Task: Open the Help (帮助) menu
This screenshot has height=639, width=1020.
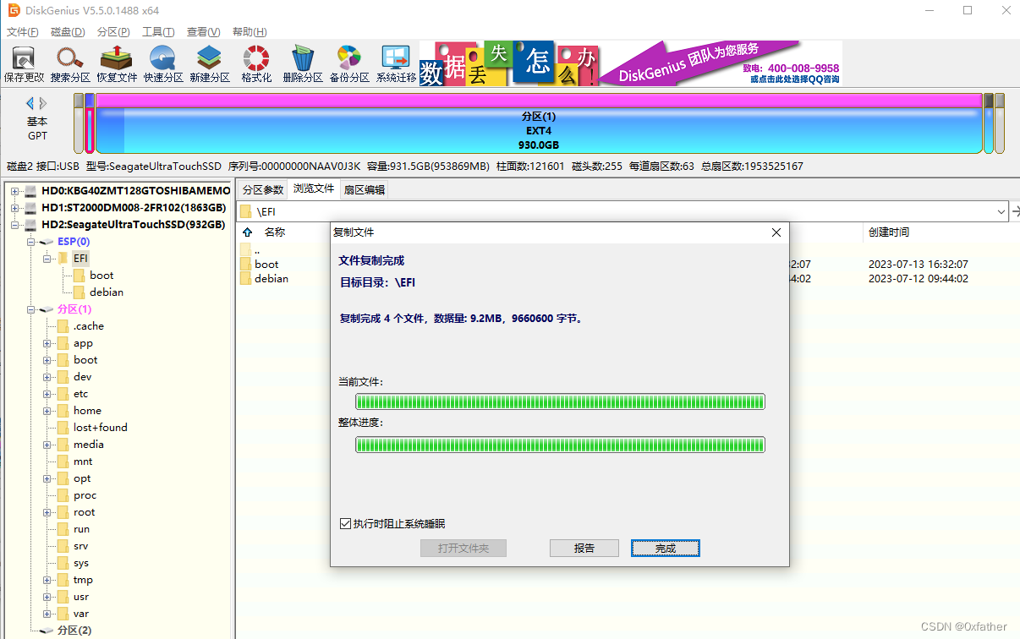Action: coord(250,32)
